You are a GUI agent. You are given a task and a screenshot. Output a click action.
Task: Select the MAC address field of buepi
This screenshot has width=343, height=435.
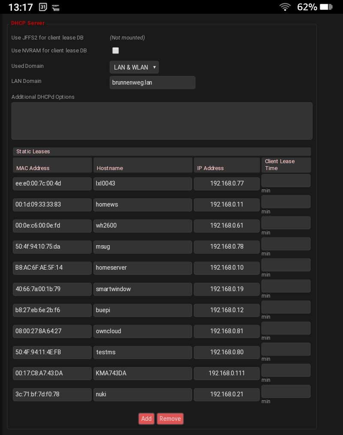[x=52, y=310]
